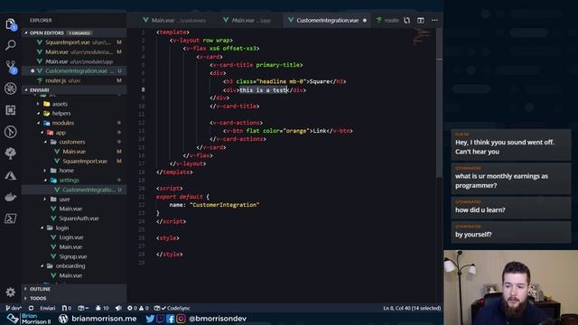Click the brianmorrison.me website text
Viewport: 578px width, 325px height.
coord(104,319)
